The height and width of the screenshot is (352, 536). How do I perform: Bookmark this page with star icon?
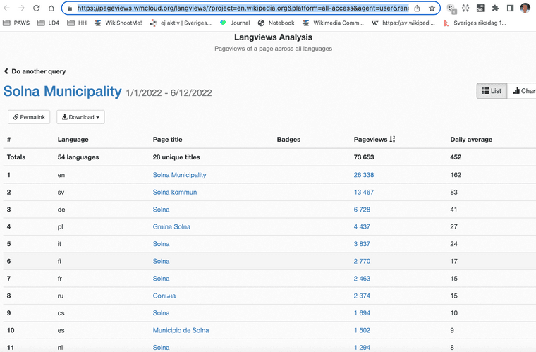click(432, 8)
